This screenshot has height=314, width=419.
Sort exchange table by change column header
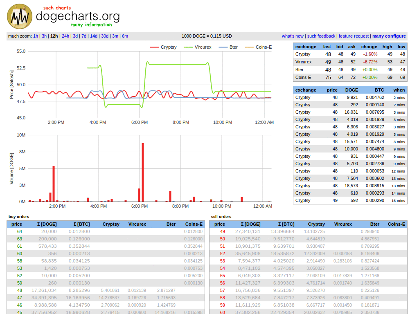point(369,47)
